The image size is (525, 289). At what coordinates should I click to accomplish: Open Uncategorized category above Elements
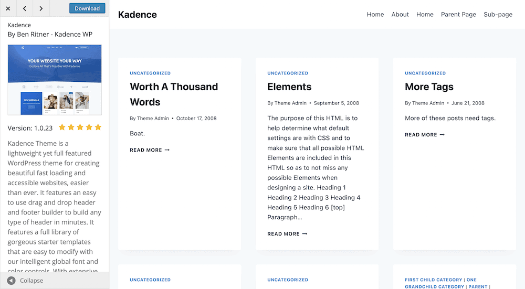(288, 73)
